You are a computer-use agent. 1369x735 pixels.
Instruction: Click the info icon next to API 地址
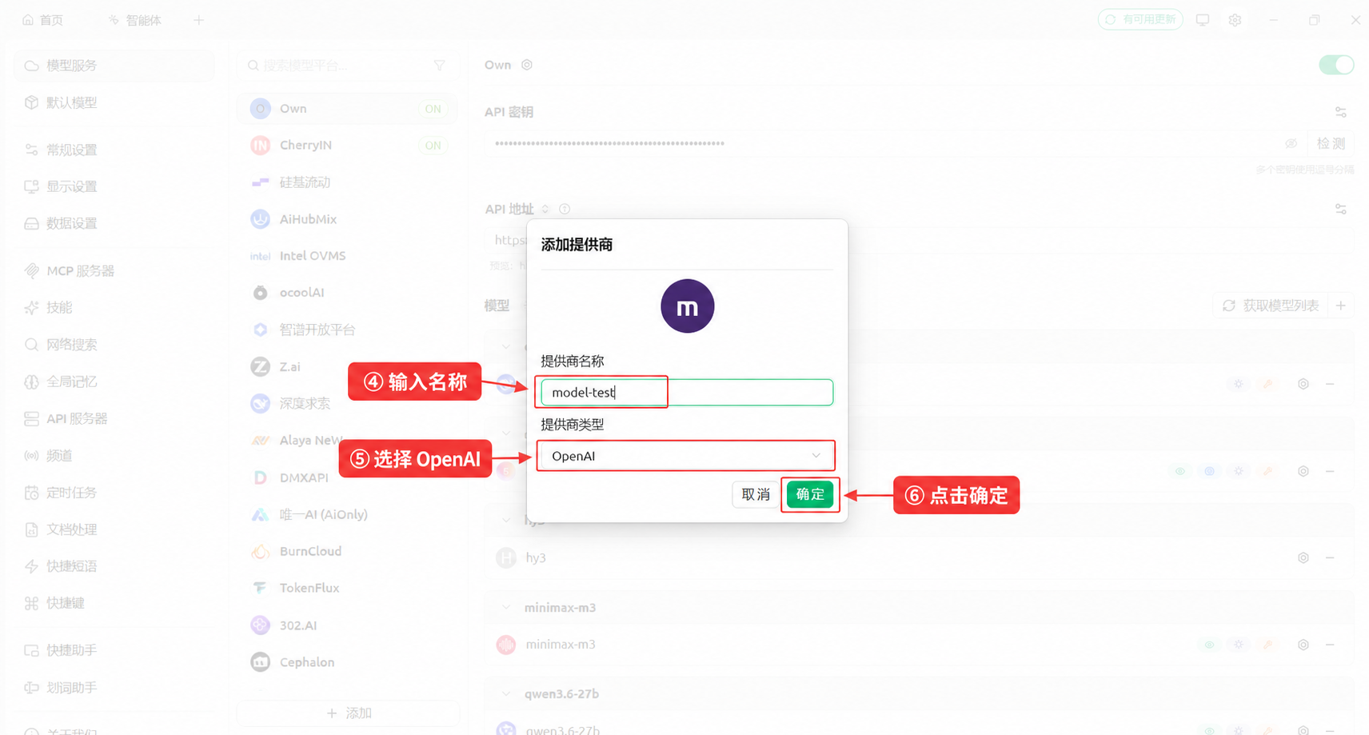coord(565,209)
